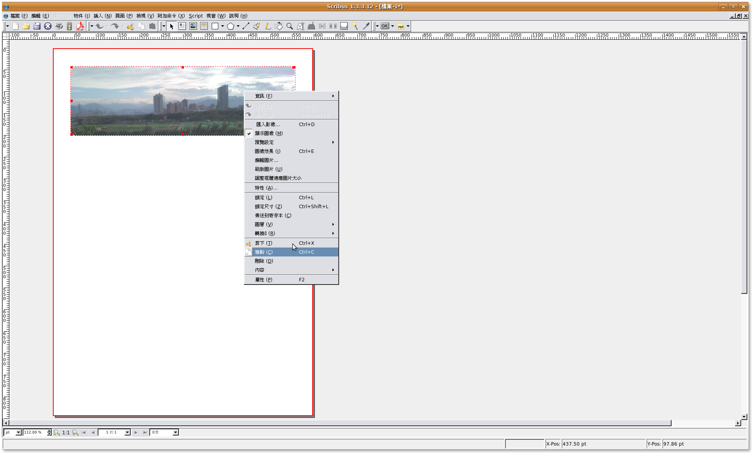Choose 複製 (C) from the context menu
This screenshot has height=453, width=752.
264,252
